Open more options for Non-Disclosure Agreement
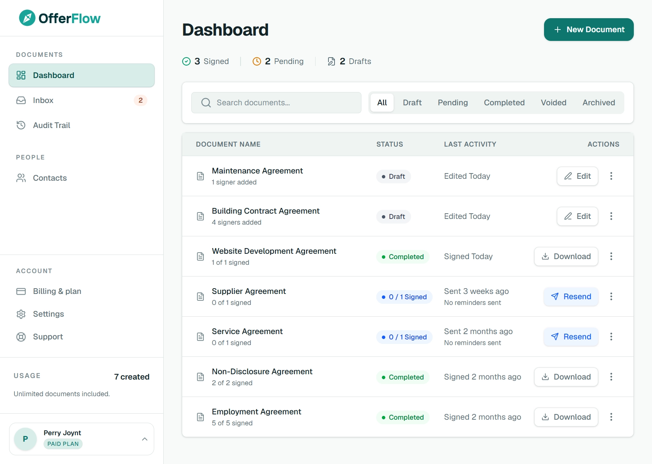Viewport: 652px width, 464px height. pyautogui.click(x=611, y=377)
